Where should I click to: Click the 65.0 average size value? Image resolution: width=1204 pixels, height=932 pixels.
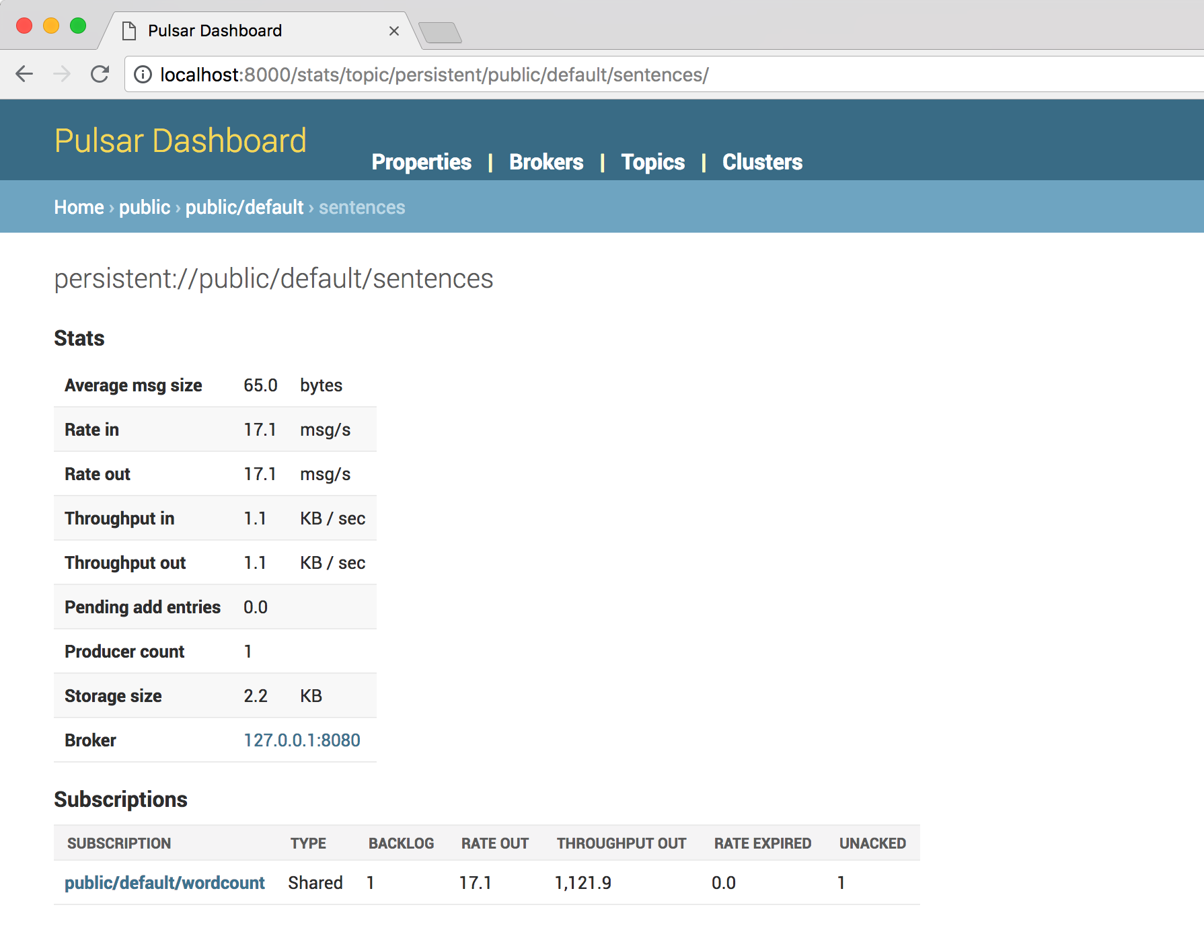coord(260,385)
